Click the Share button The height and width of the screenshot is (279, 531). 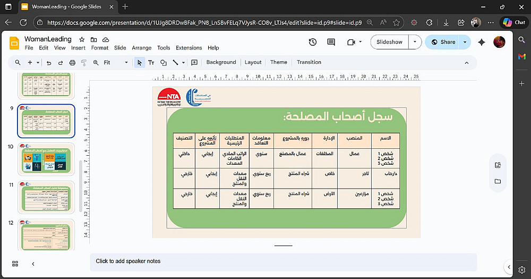click(x=443, y=42)
